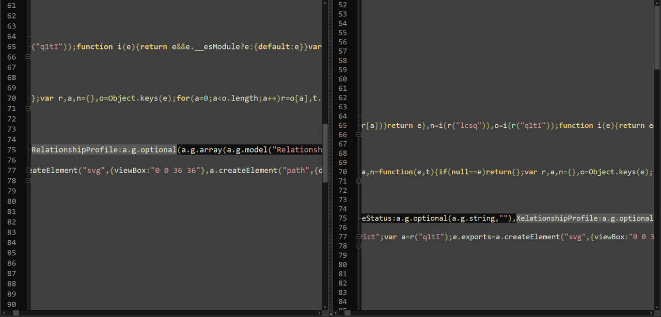The image size is (661, 317).
Task: Click 'eStatus' in right pane line 75
Action: (x=377, y=218)
